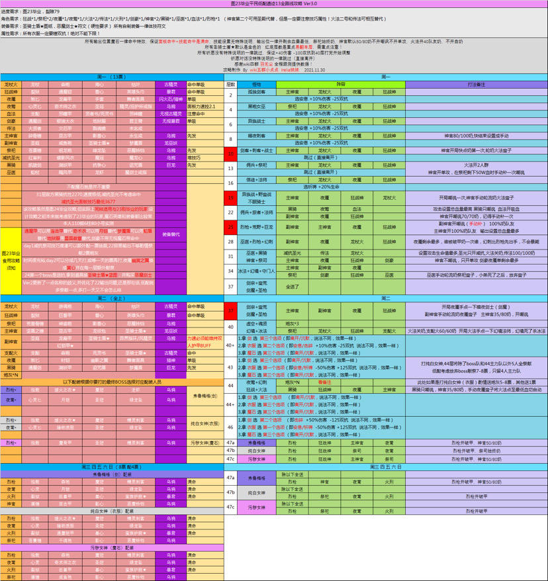Image resolution: width=548 pixels, height=581 pixels.
Task: Click the floor number 31 cell
Action: (230, 256)
